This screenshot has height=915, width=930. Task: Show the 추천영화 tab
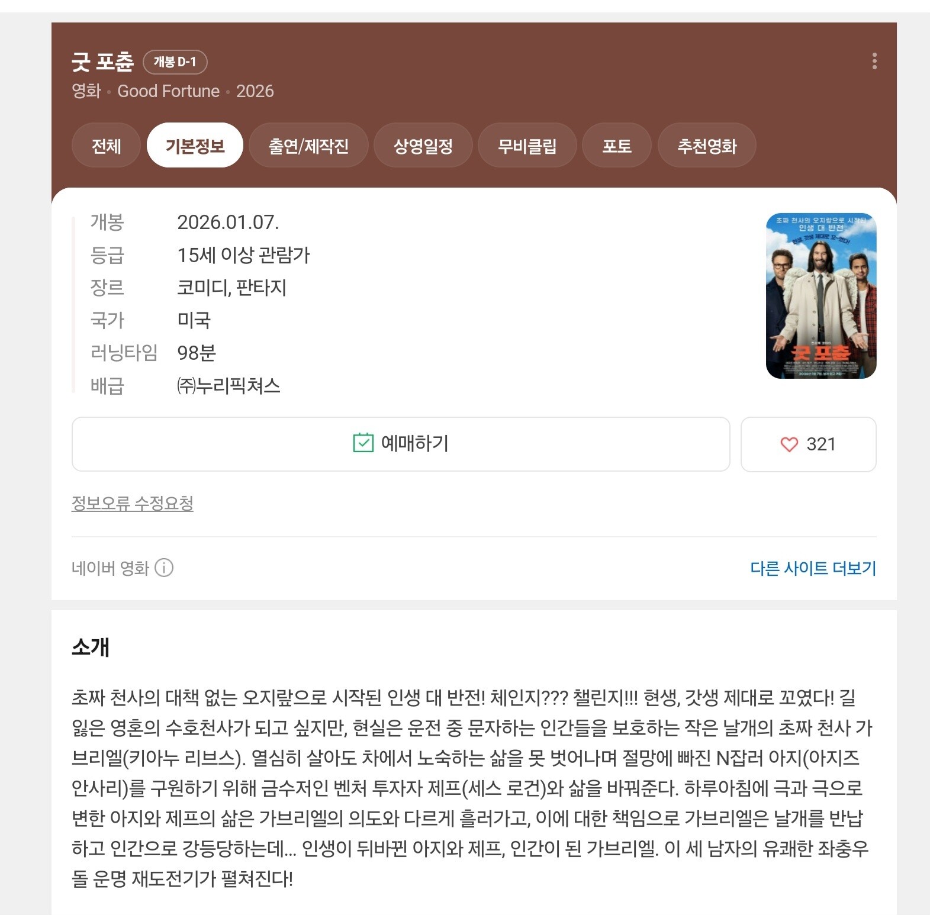click(x=707, y=146)
